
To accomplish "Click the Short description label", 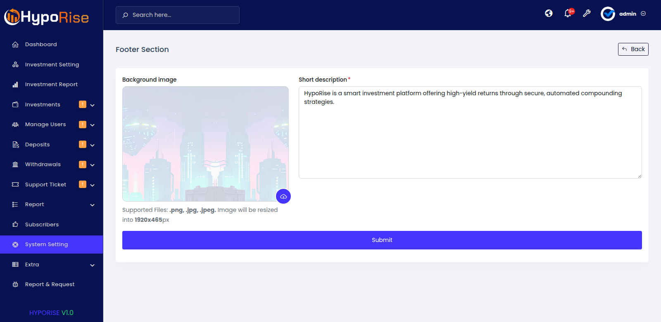I will (x=323, y=80).
